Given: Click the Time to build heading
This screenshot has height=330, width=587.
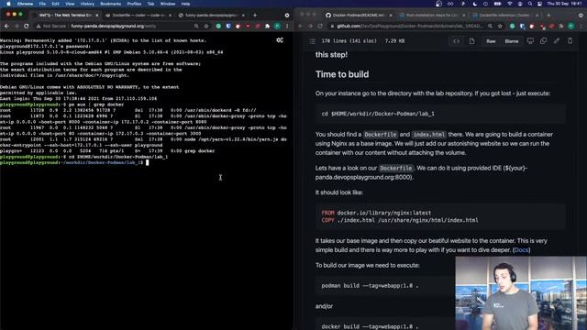Looking at the screenshot, I should tap(342, 74).
